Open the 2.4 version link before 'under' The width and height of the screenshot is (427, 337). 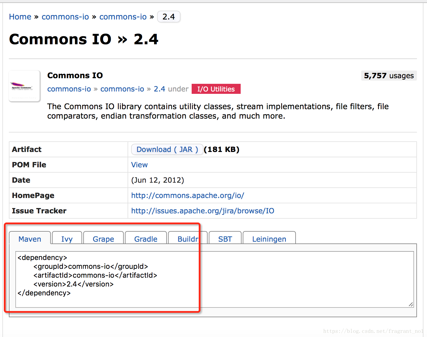(159, 89)
